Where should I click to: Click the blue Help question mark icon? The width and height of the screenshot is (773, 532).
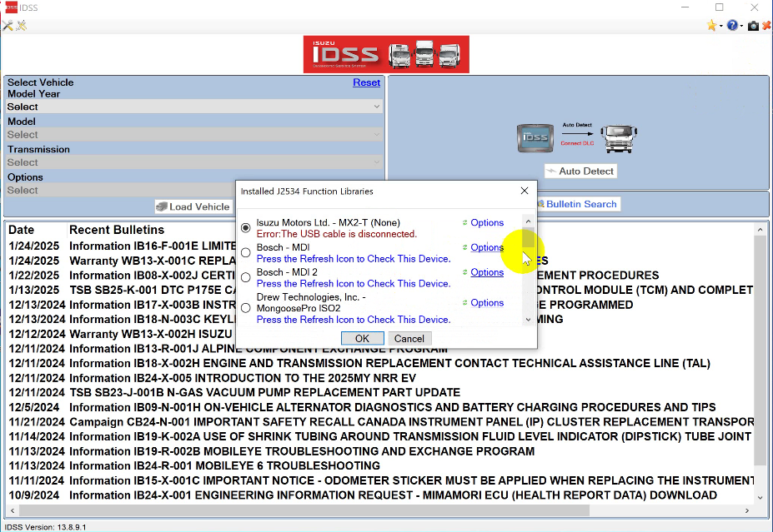732,25
